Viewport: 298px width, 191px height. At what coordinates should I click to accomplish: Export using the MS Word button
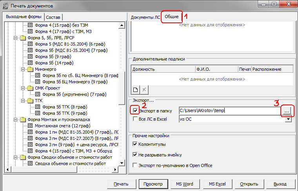pos(185,184)
